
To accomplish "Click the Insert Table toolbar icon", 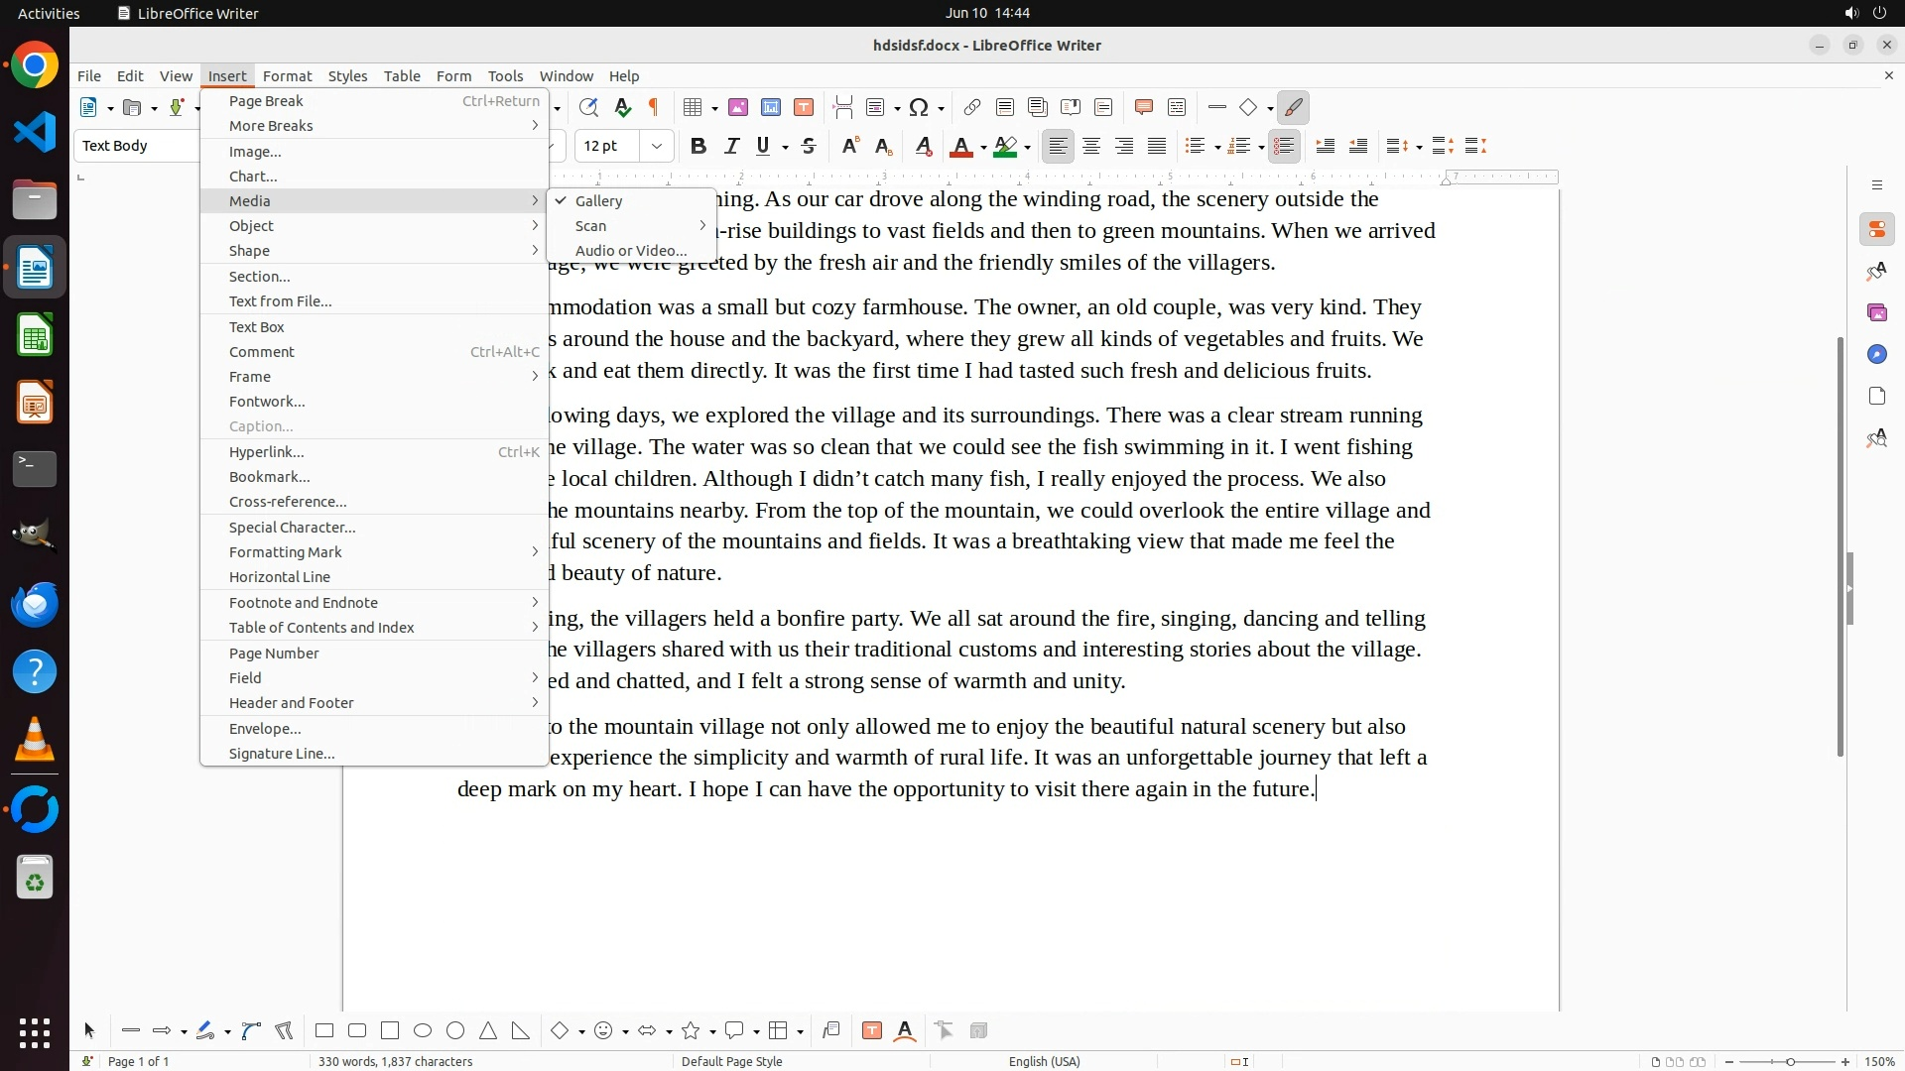I will [x=694, y=107].
